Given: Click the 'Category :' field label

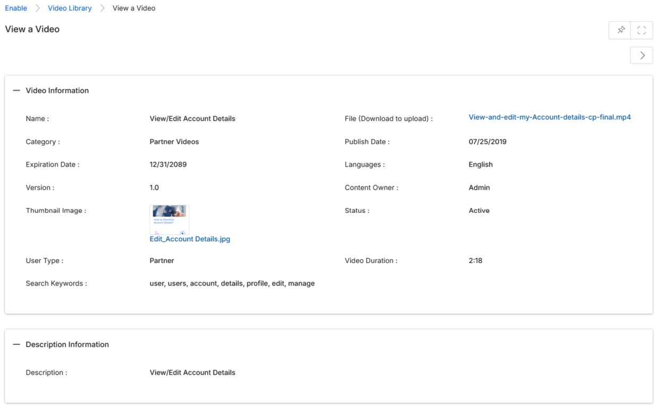Looking at the screenshot, I should [43, 142].
